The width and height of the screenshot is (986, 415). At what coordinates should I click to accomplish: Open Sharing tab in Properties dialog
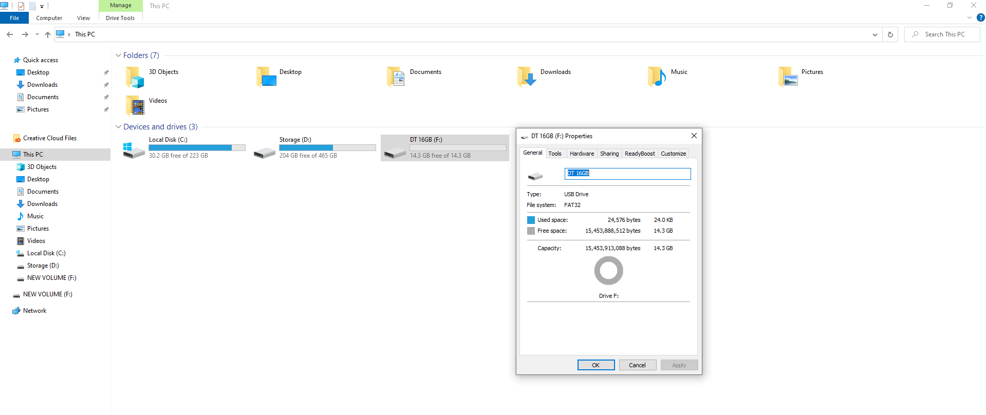coord(609,154)
